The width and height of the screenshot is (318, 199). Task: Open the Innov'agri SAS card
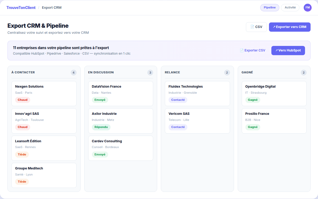tap(44, 121)
